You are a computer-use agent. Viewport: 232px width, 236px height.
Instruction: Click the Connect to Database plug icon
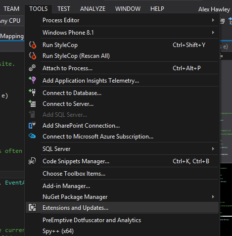[32, 93]
